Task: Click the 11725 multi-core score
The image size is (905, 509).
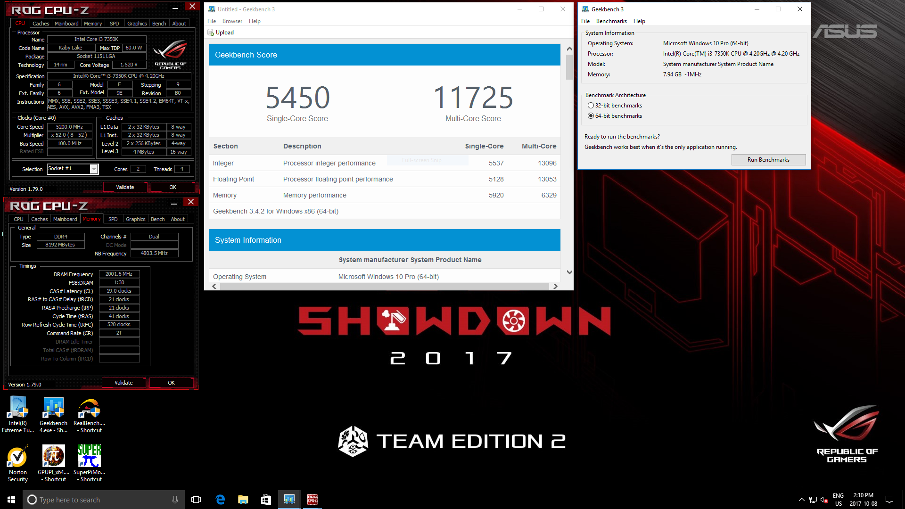Action: tap(473, 98)
